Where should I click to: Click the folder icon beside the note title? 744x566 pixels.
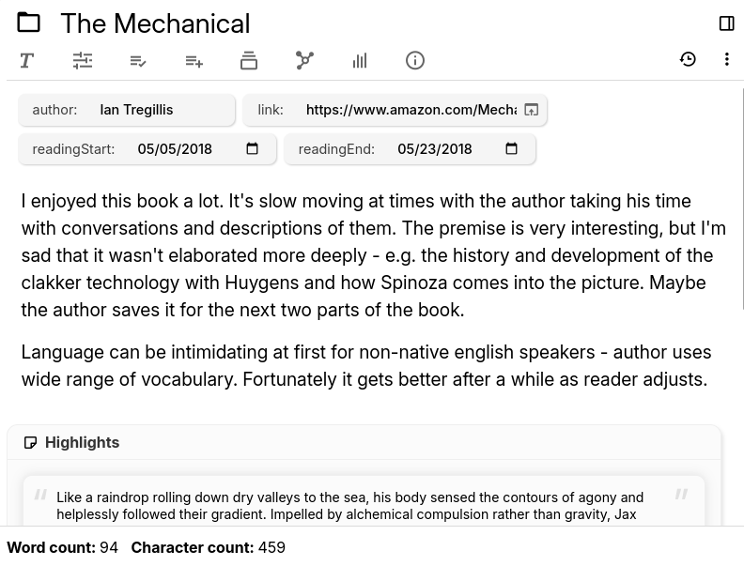[28, 23]
